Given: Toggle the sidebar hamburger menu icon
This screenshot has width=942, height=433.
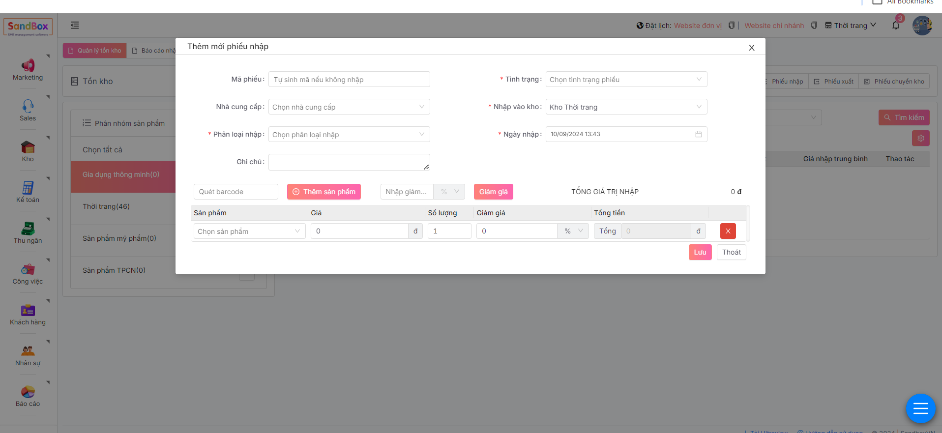Looking at the screenshot, I should [x=75, y=25].
